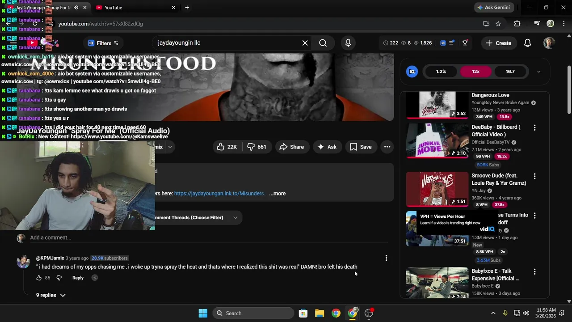Image resolution: width=572 pixels, height=322 pixels.
Task: Open Smoove Dude video thumbnail
Action: [x=437, y=189]
